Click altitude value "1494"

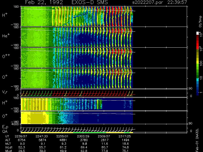pyautogui.click(x=125, y=140)
